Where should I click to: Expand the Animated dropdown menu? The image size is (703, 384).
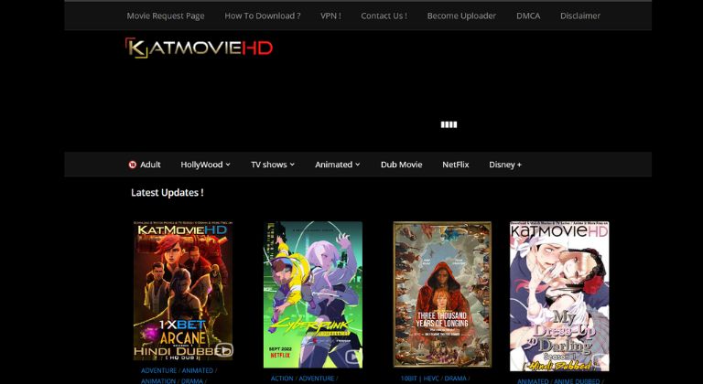click(338, 165)
